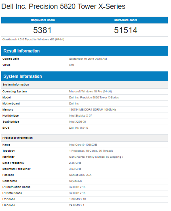
Task: Select the Socket 2066 LGA value
Action: [80, 175]
